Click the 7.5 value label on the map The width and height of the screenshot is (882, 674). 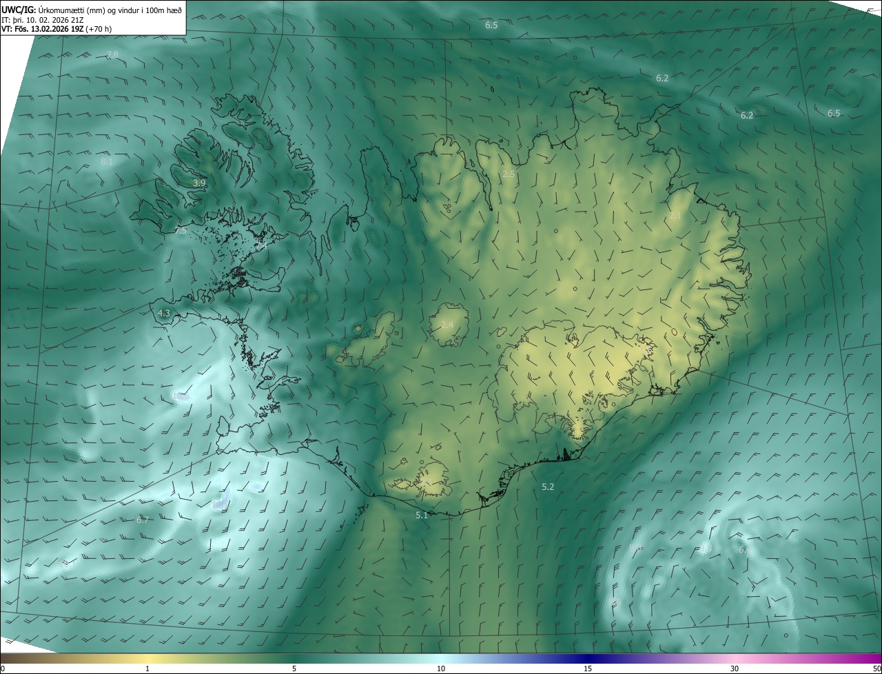[181, 231]
